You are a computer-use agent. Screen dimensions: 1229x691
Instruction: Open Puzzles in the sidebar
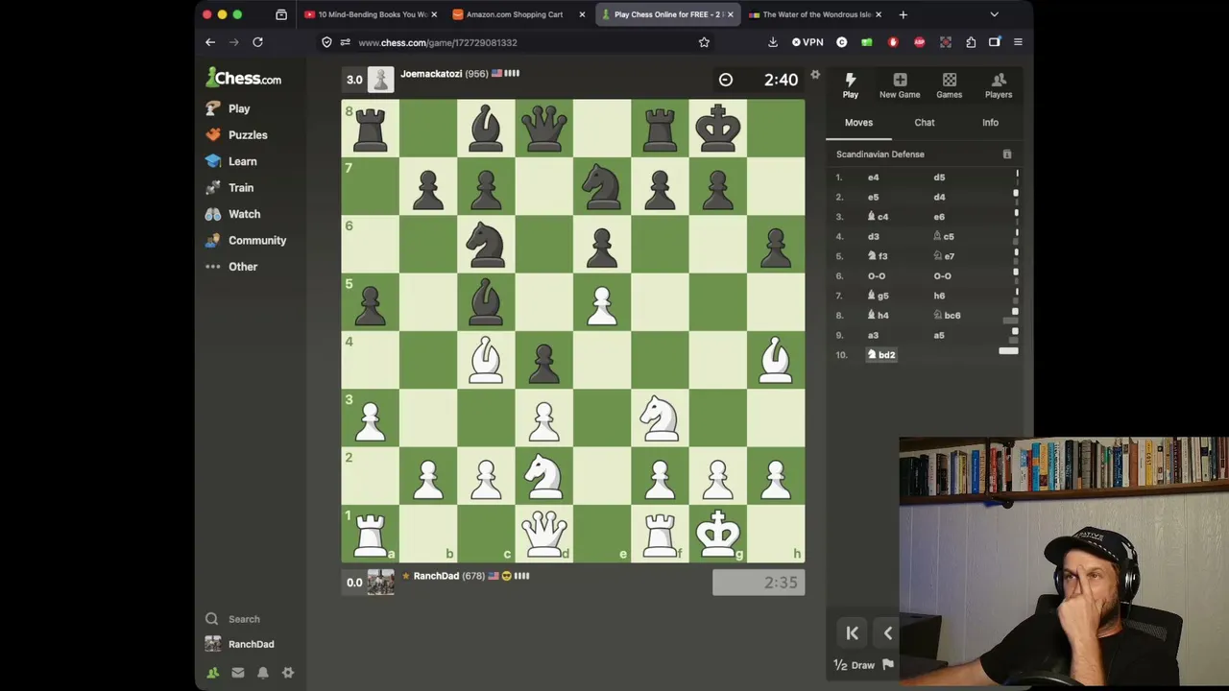pyautogui.click(x=237, y=135)
